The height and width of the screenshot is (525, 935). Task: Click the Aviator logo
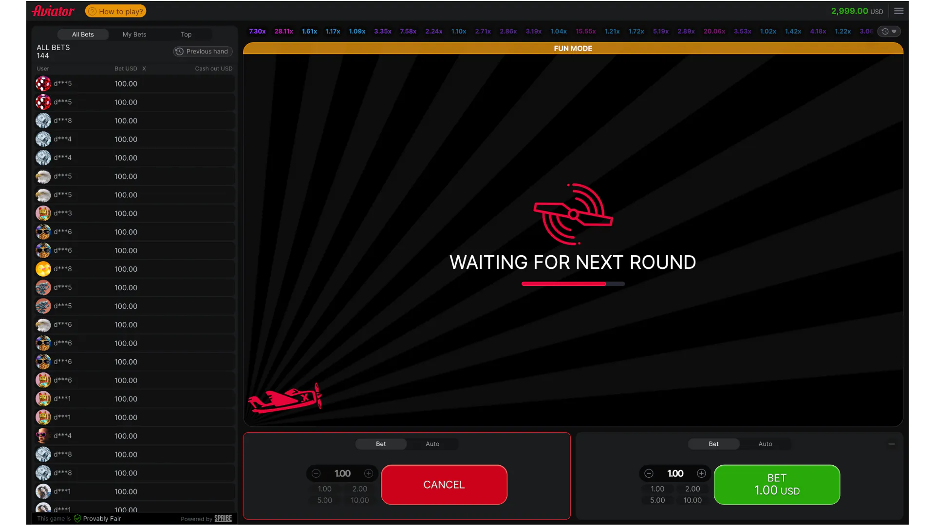coord(53,11)
